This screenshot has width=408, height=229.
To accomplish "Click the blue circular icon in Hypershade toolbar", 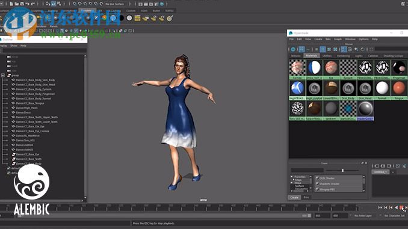I will tap(293, 49).
